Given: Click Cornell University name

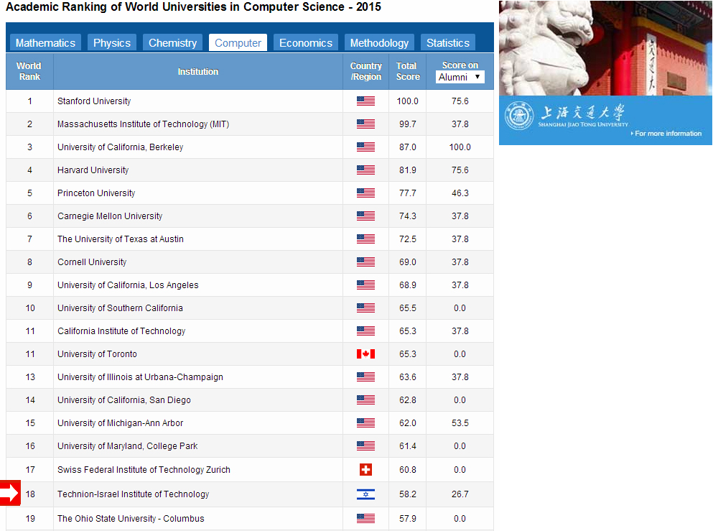Looking at the screenshot, I should coord(92,262).
